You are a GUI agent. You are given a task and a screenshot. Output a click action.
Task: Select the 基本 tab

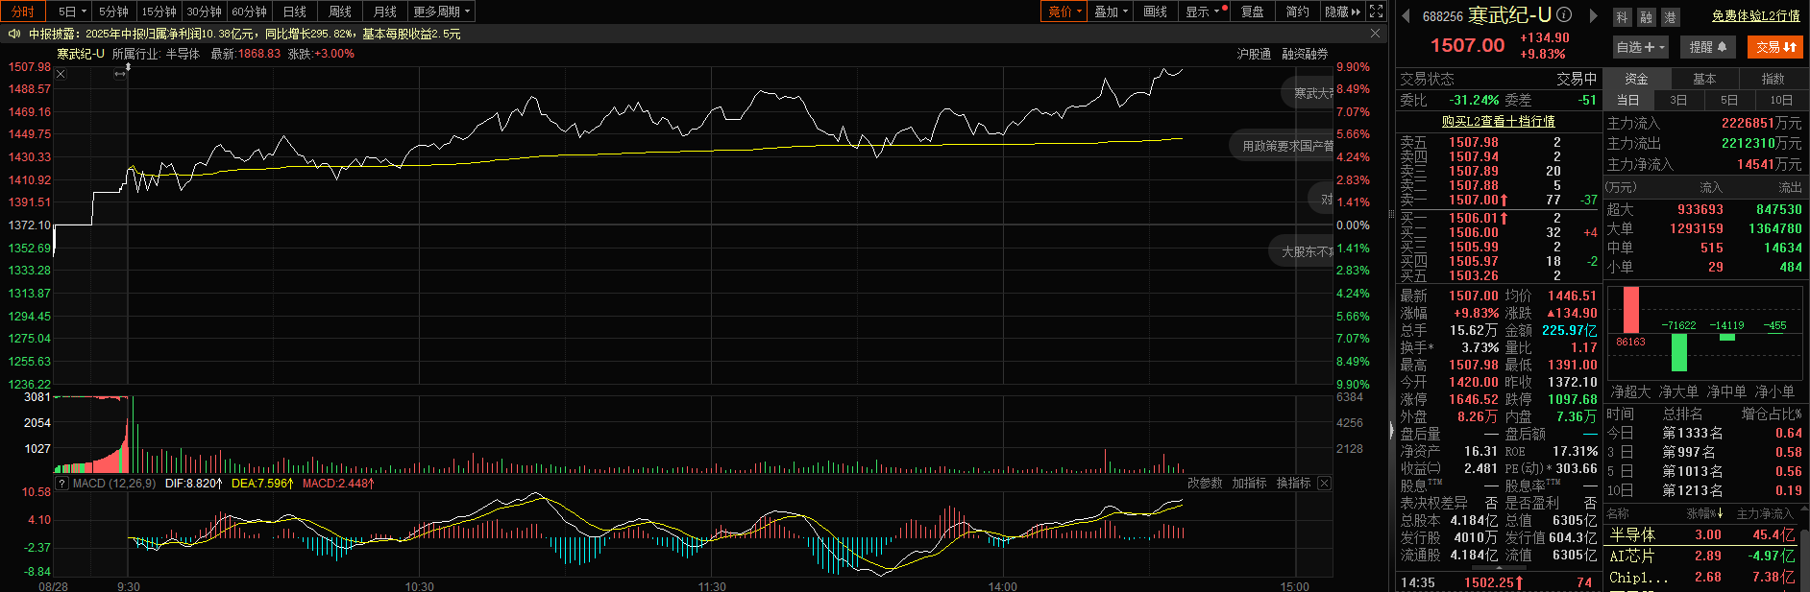[x=1704, y=79]
